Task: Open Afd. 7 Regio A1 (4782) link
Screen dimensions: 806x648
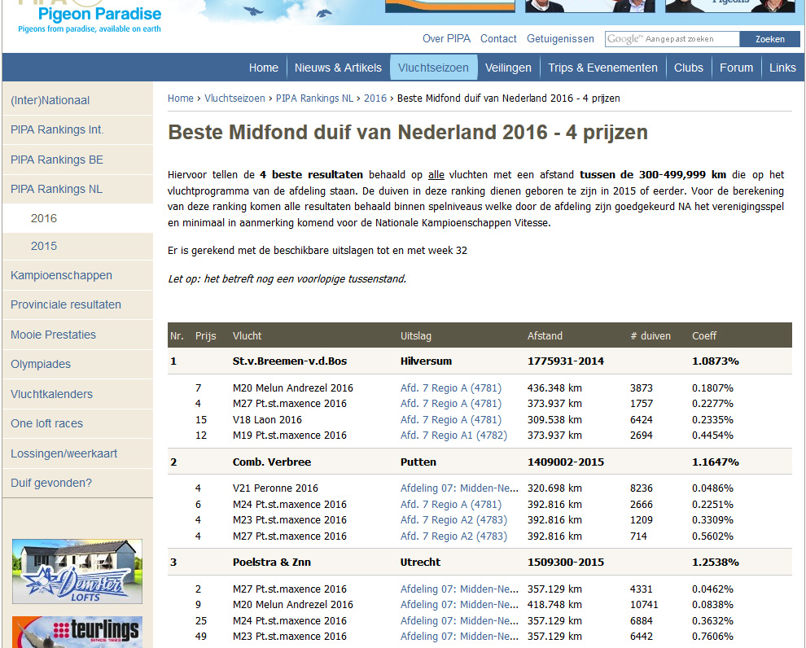Action: pos(453,436)
